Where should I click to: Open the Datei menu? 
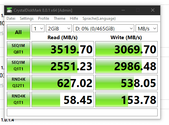(x=11, y=18)
